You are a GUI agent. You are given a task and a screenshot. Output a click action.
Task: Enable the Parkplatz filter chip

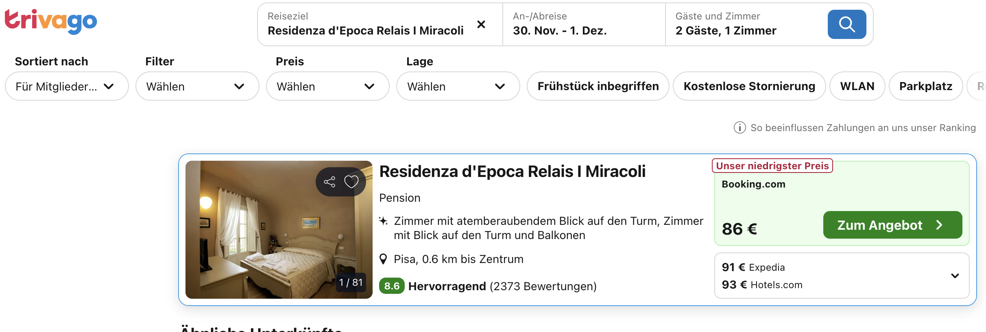tap(925, 86)
